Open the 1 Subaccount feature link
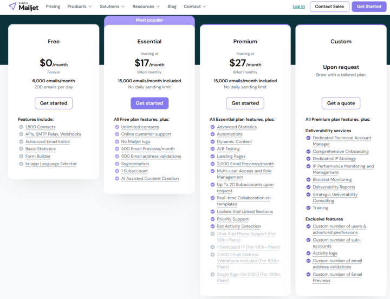The width and height of the screenshot is (390, 299). tap(134, 171)
